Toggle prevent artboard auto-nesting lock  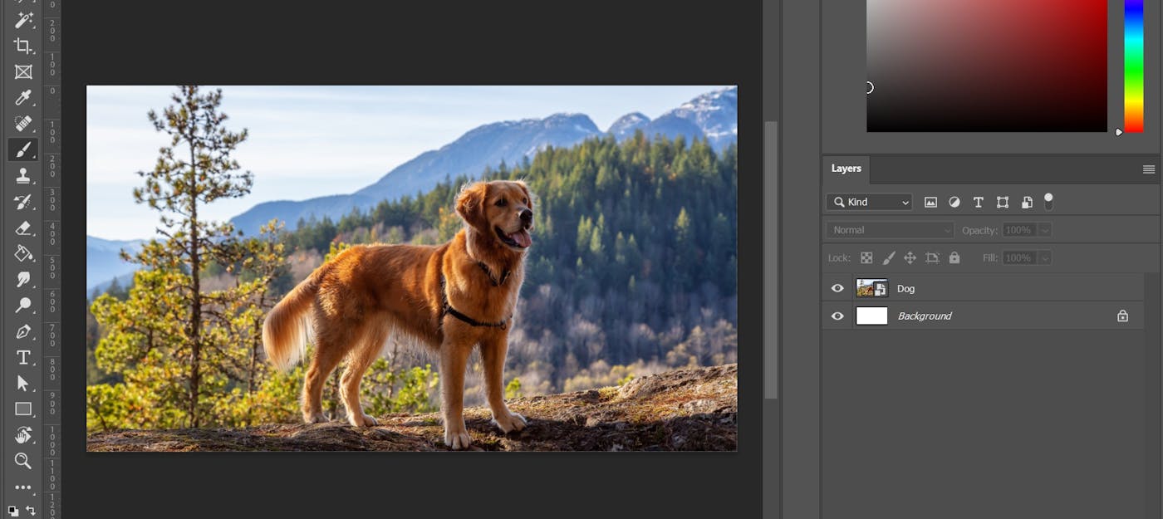click(x=932, y=257)
